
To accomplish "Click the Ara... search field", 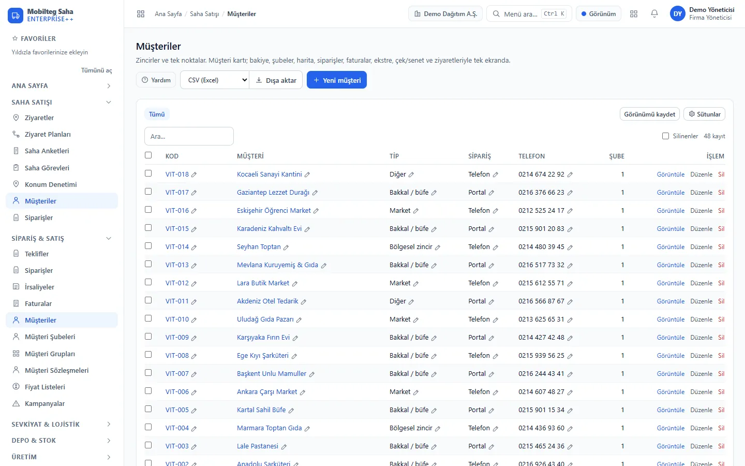I will coord(189,136).
